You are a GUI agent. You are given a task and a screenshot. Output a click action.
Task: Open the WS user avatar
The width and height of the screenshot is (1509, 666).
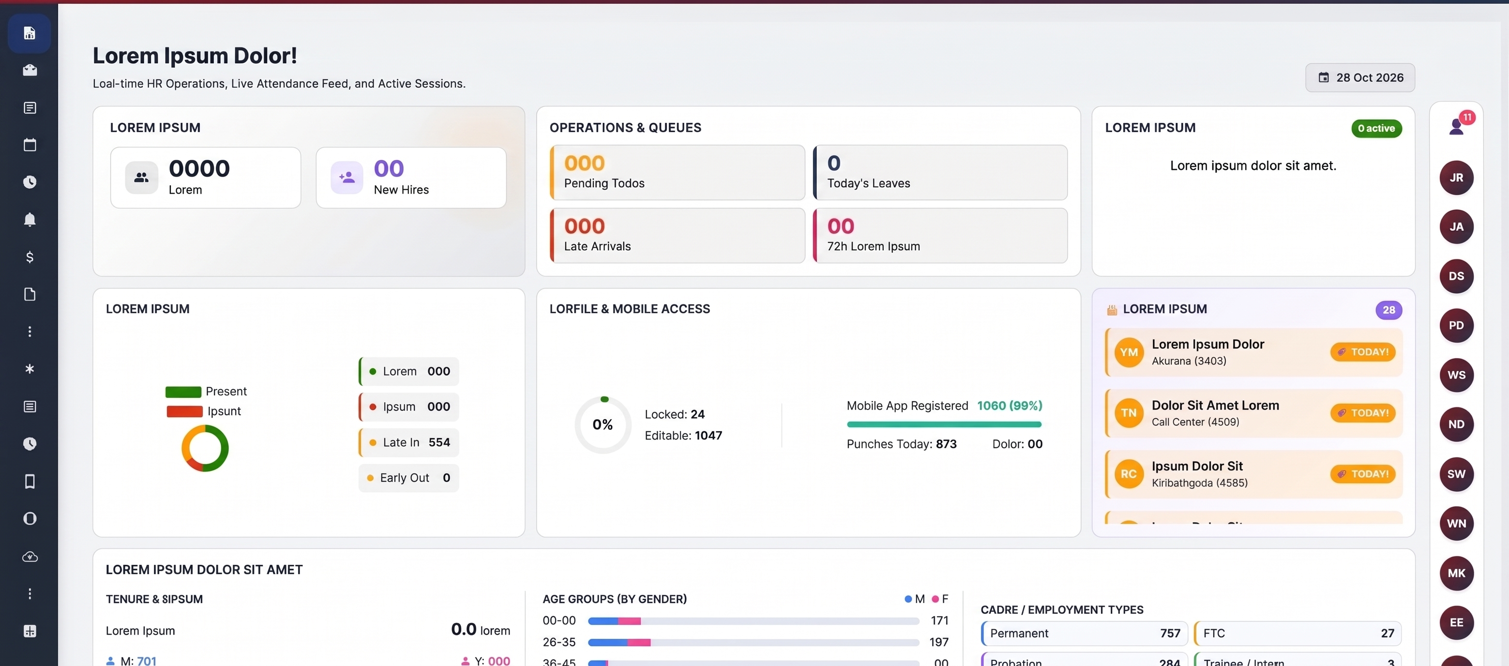[1456, 375]
